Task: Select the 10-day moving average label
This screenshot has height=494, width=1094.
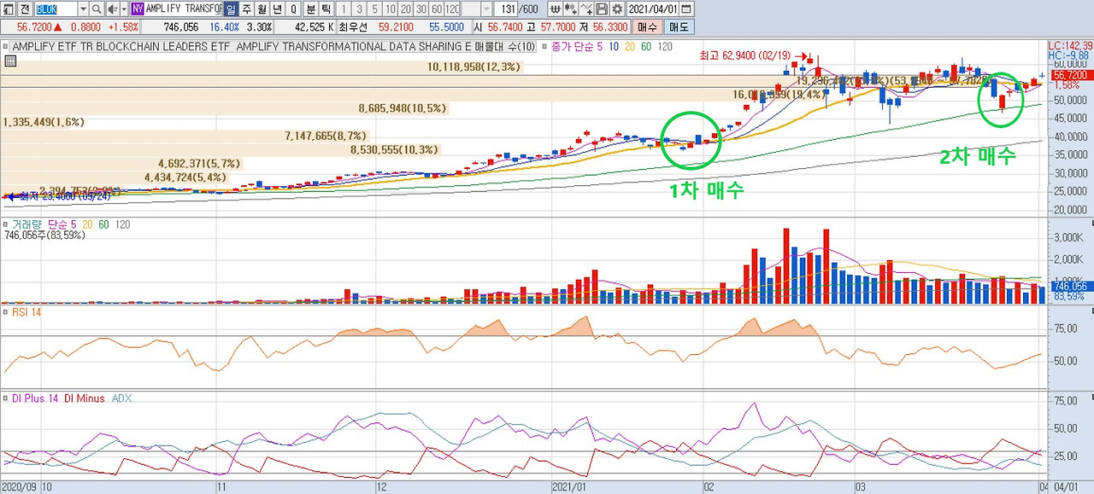Action: 615,46
